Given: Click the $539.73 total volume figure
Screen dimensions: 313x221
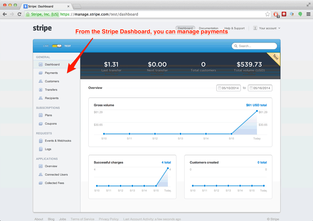Looking at the screenshot, I should tap(249, 64).
